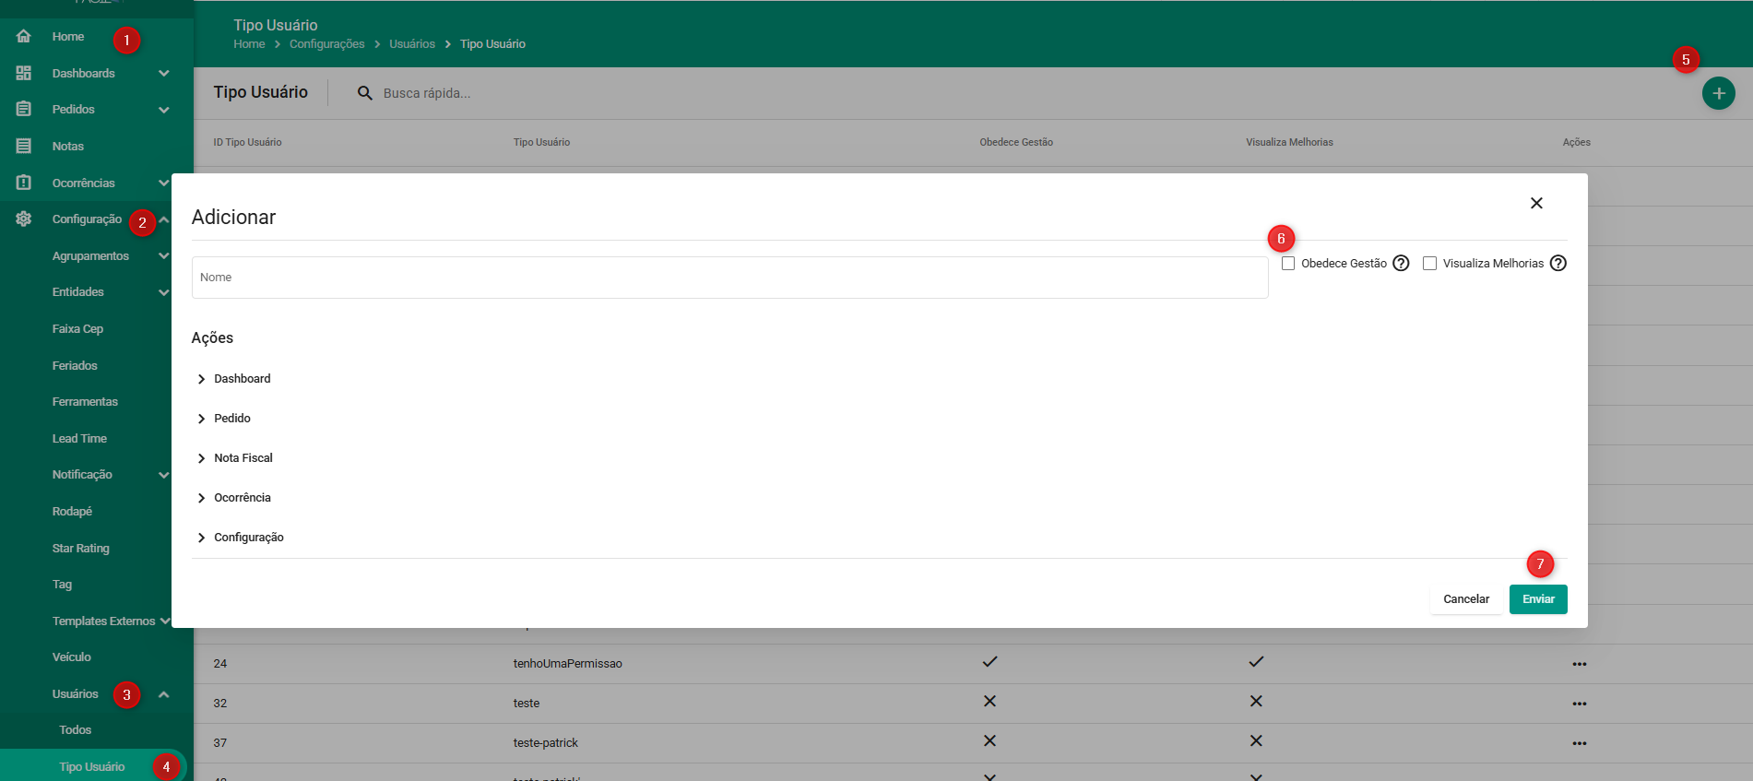Click the Notas list icon
Screen dimensions: 1753x781
24,146
